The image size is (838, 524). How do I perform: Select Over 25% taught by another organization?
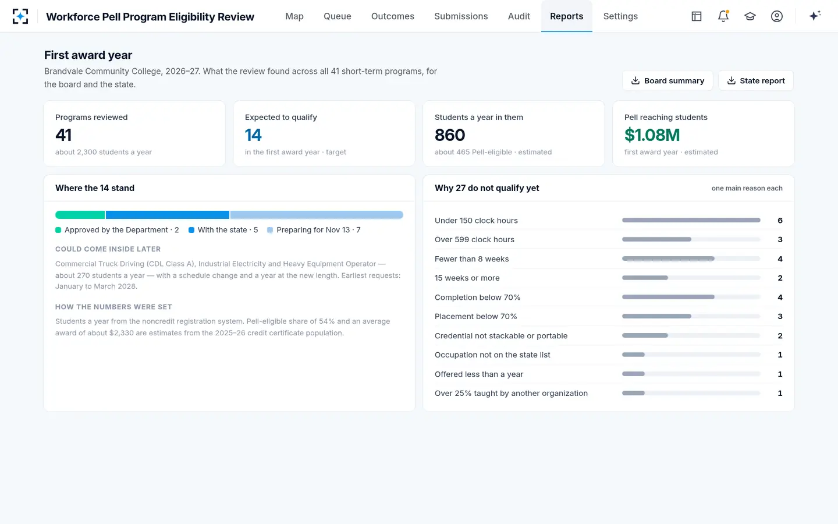point(609,393)
